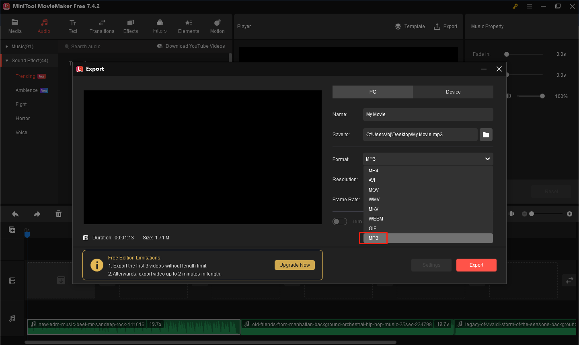Click the audio track music note icon
Image resolution: width=579 pixels, height=345 pixels.
[x=12, y=318]
